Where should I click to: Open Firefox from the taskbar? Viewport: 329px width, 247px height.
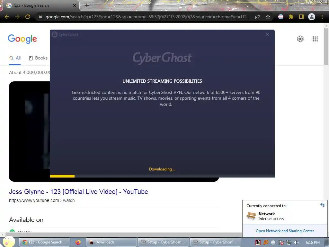click(78, 242)
